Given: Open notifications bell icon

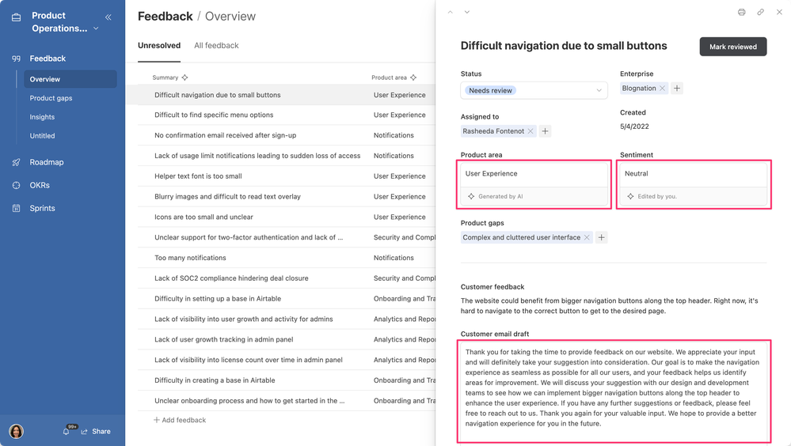Looking at the screenshot, I should pos(66,432).
